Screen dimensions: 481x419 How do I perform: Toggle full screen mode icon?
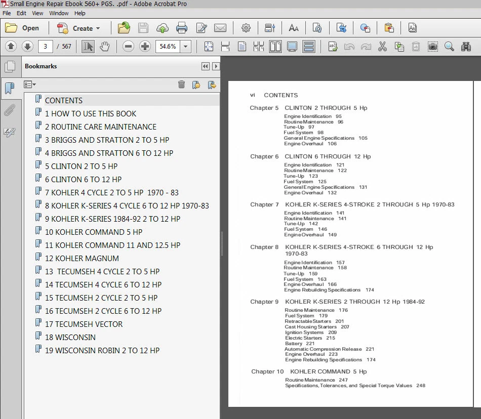[292, 47]
